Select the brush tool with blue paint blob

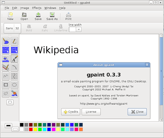(x=5, y=42)
